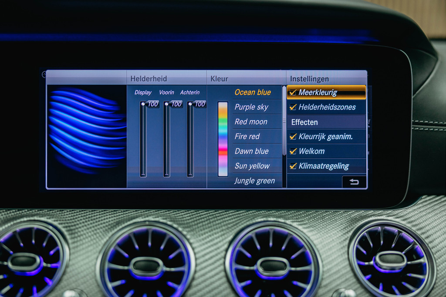Pick Jungle green color
Image resolution: width=446 pixels, height=297 pixels.
pyautogui.click(x=254, y=181)
